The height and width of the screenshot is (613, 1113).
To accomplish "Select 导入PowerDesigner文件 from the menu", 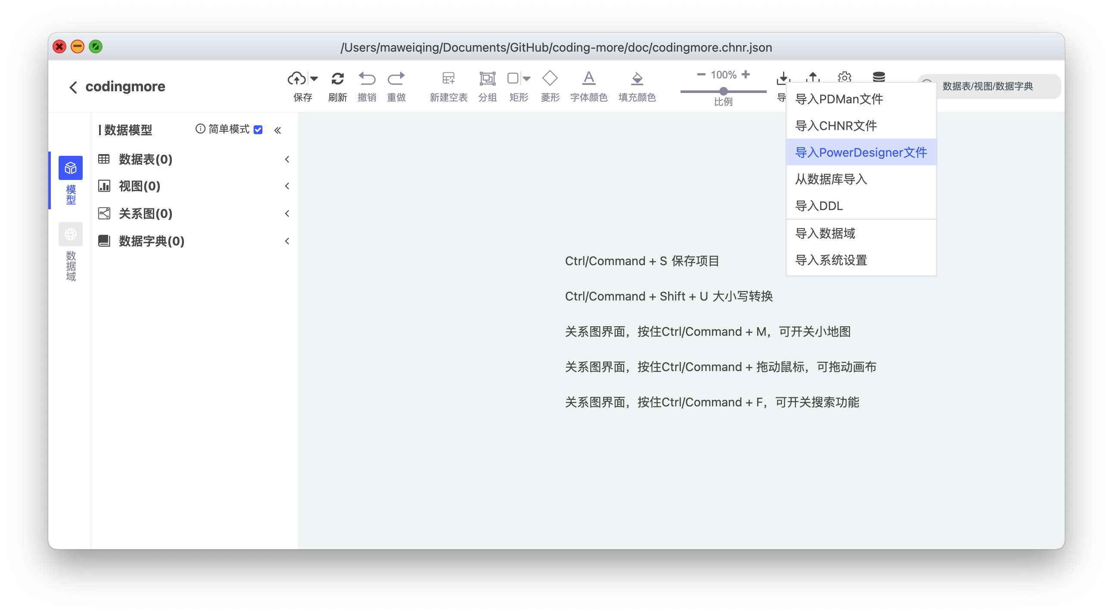I will click(861, 152).
